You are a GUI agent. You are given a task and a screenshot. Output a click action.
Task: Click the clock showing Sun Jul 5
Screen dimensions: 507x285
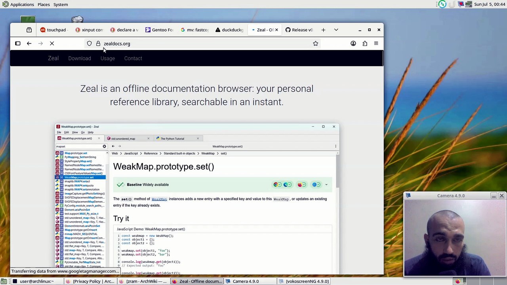(490, 4)
